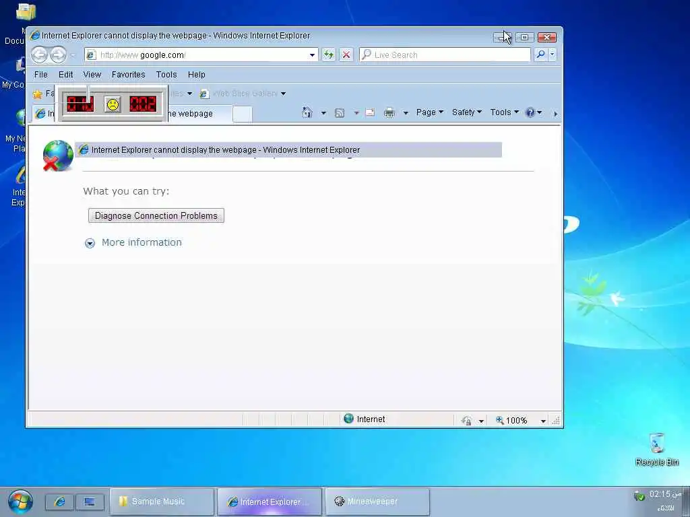Open the Page dropdown menu
690x517 pixels.
[x=429, y=112]
